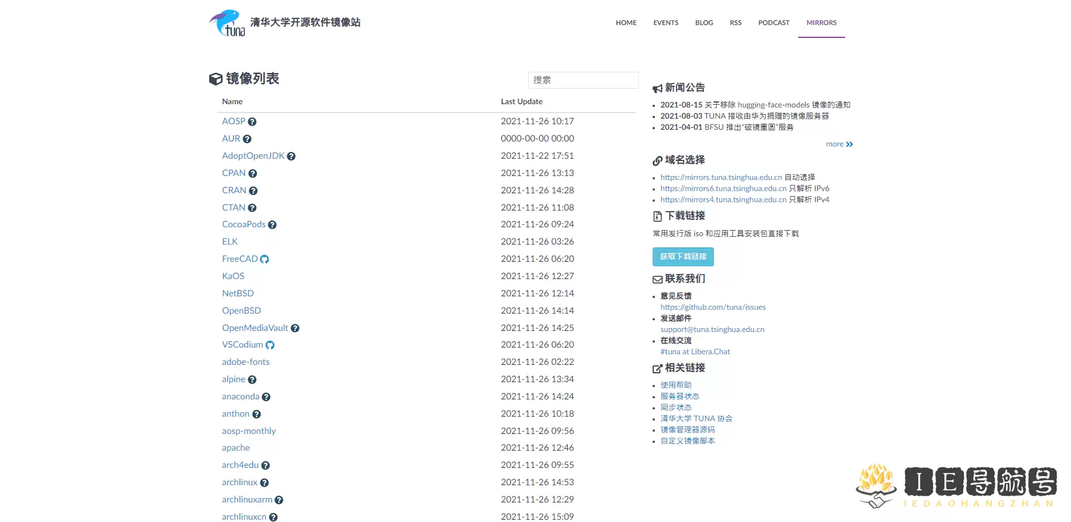Image resolution: width=1071 pixels, height=522 pixels.
Task: Click the GitHub icon next to VSCodium
Action: click(x=271, y=345)
